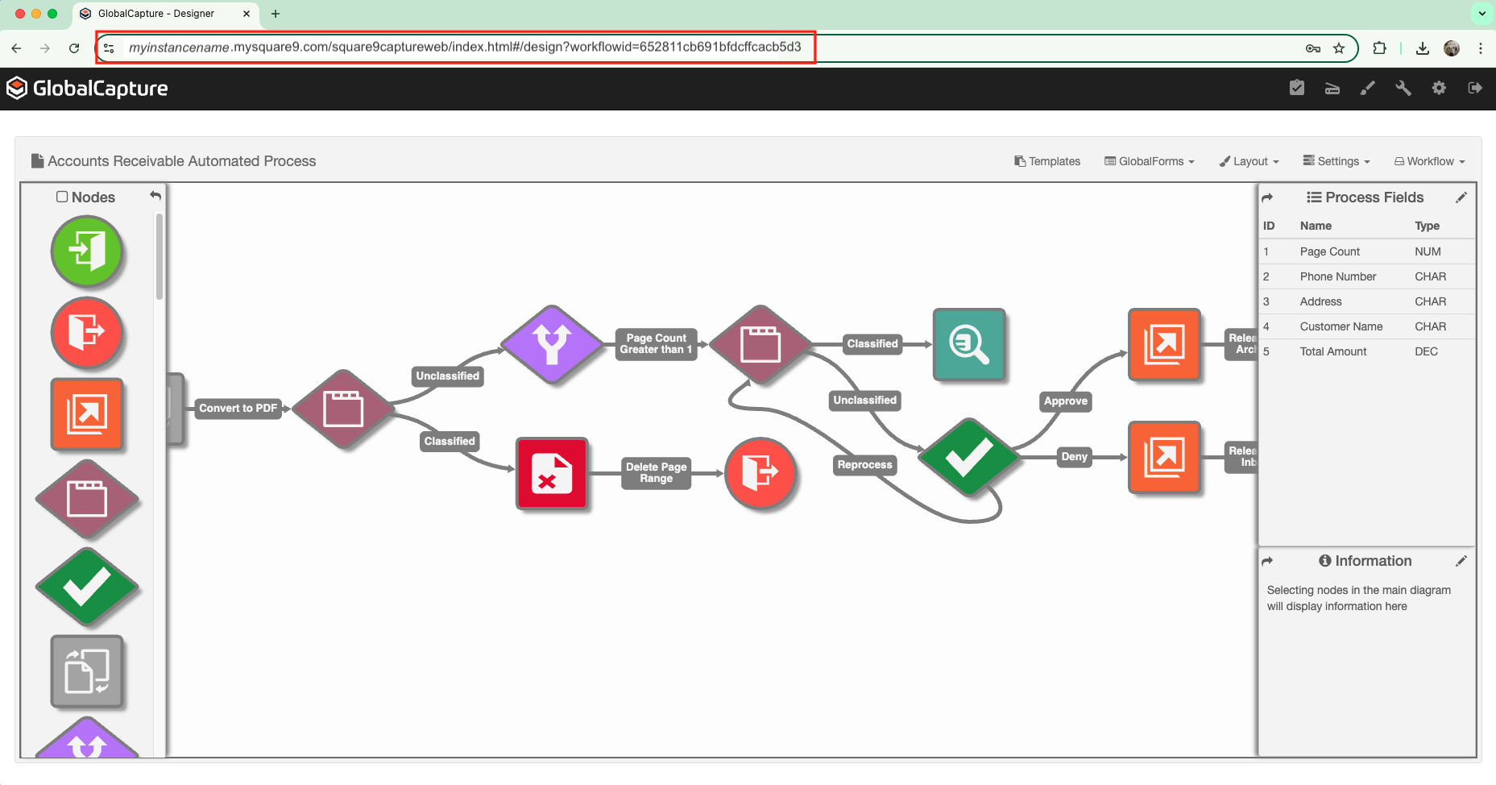Click the Templates button
This screenshot has height=785, width=1496.
(x=1047, y=161)
